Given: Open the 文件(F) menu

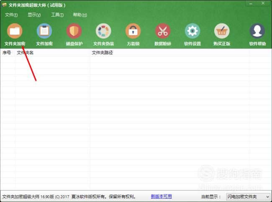Looking at the screenshot, I should point(11,15).
